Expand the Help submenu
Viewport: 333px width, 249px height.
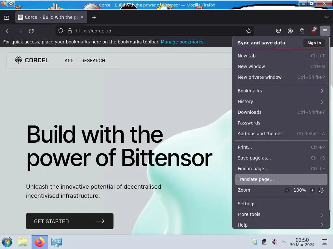point(281,224)
